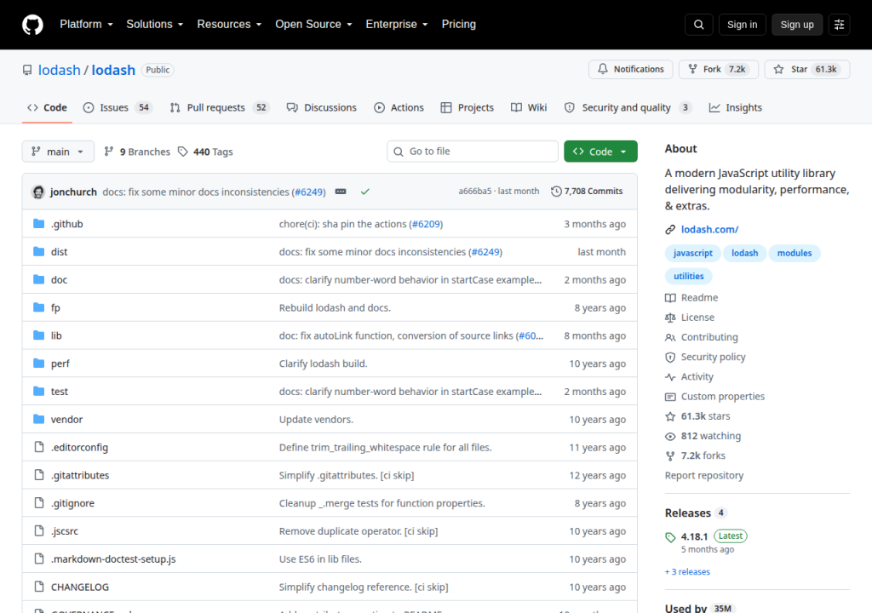Open the green Code dropdown button
Screen dimensions: 872x613
pos(600,152)
